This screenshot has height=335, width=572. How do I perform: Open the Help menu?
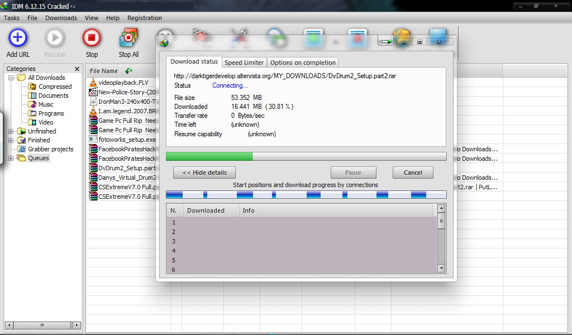coord(113,18)
